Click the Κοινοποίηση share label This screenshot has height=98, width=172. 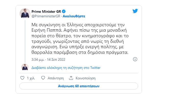[85, 78]
